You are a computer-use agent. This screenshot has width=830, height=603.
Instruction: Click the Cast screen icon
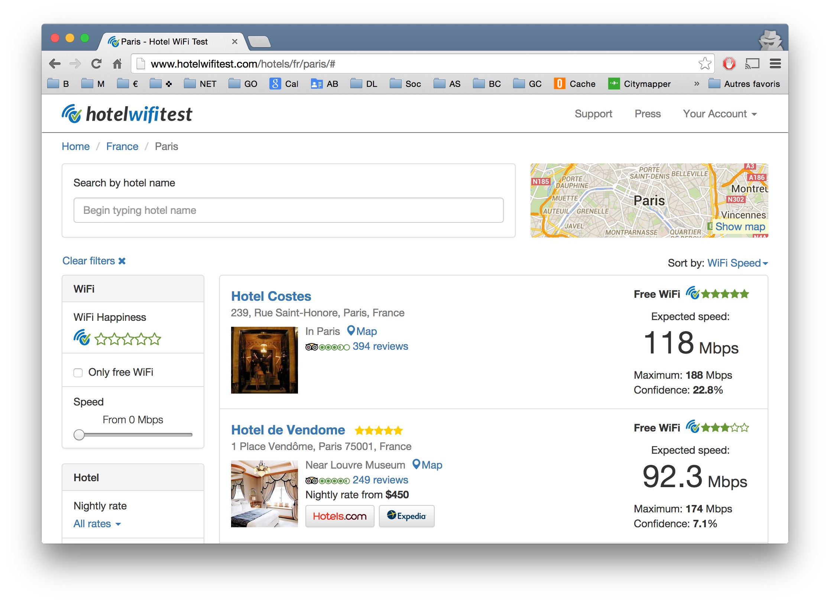[x=752, y=64]
